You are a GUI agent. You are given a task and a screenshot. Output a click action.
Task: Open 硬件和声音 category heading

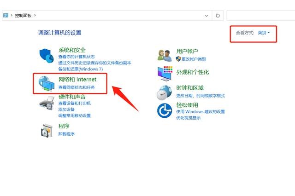pos(72,97)
